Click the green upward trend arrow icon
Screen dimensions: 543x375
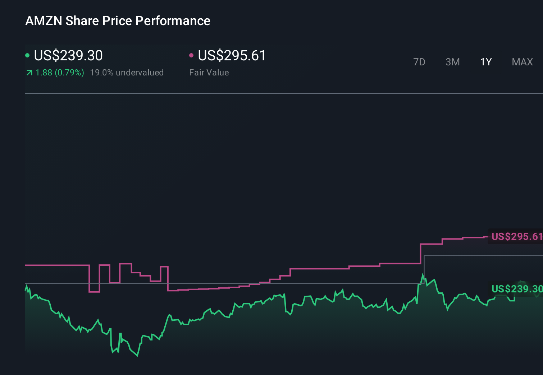point(29,72)
